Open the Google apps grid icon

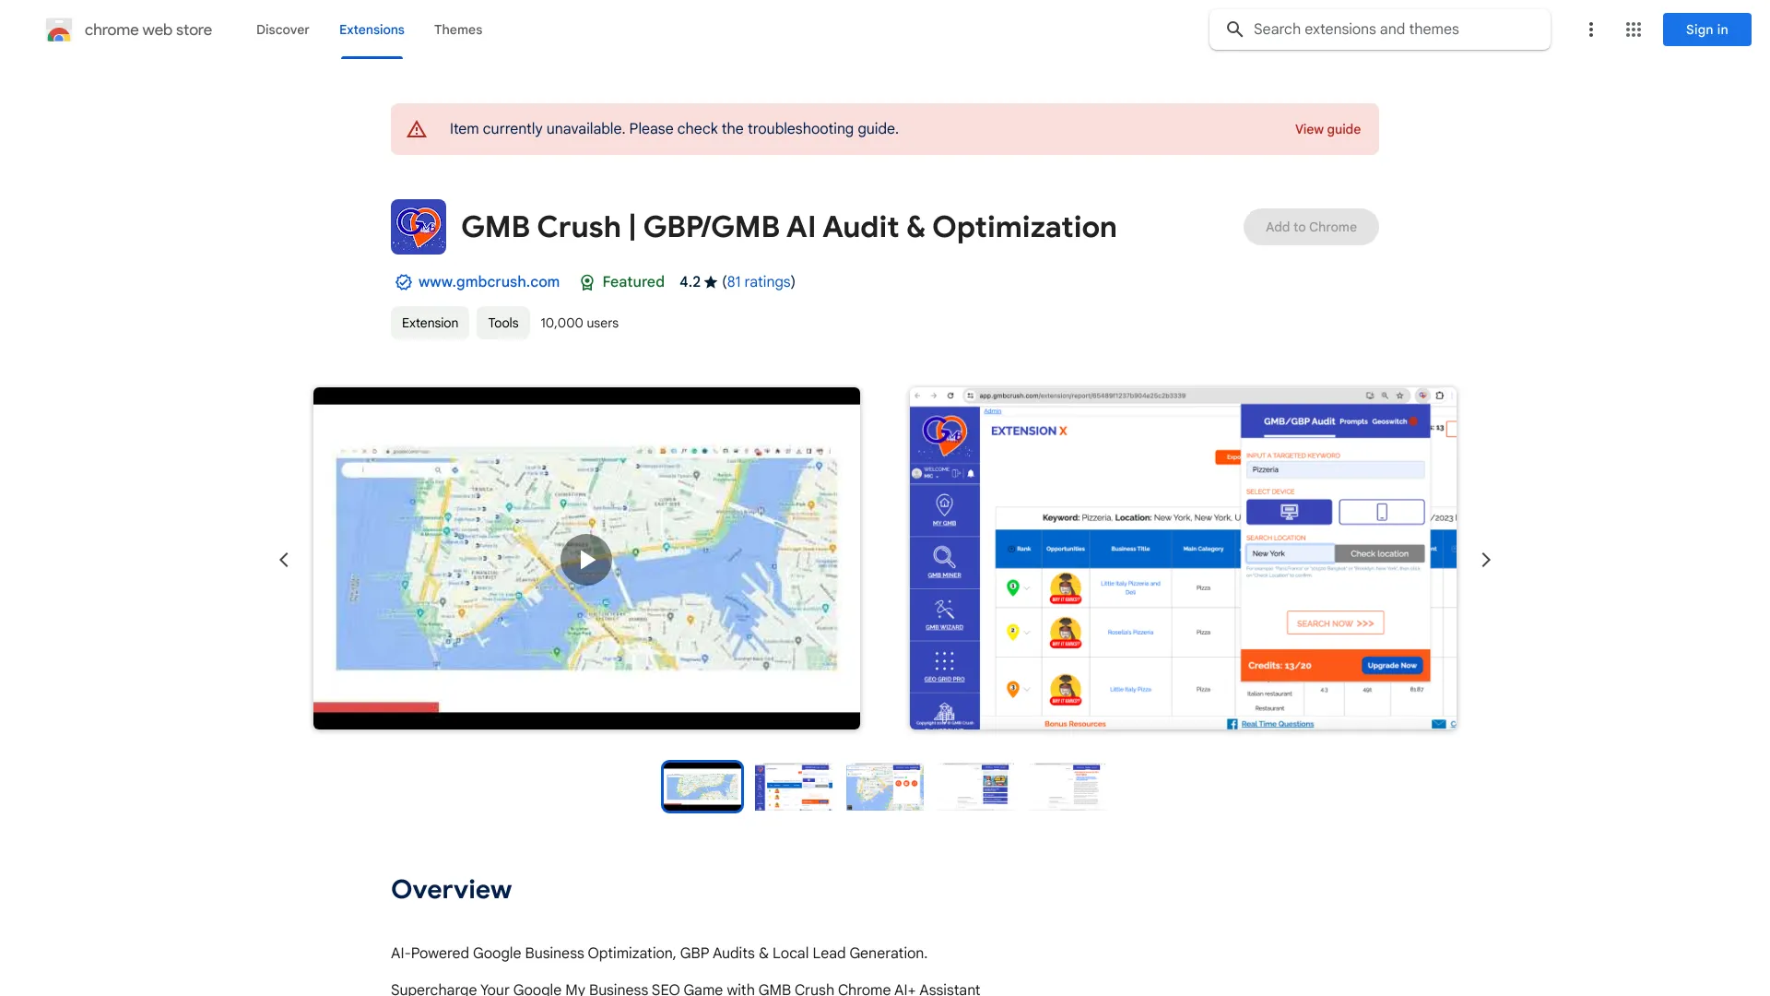(x=1634, y=30)
